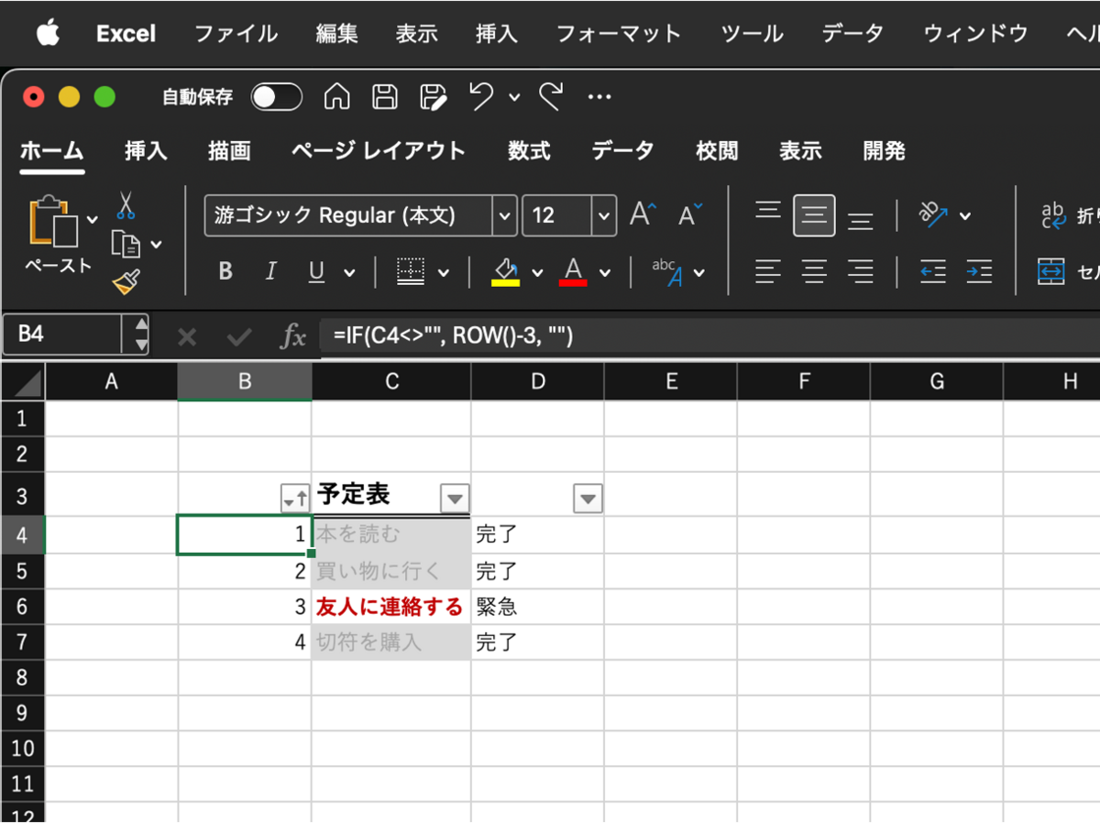Open the font name dropdown

pyautogui.click(x=504, y=216)
